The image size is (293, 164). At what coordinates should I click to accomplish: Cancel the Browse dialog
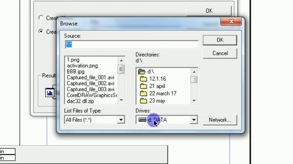(220, 53)
